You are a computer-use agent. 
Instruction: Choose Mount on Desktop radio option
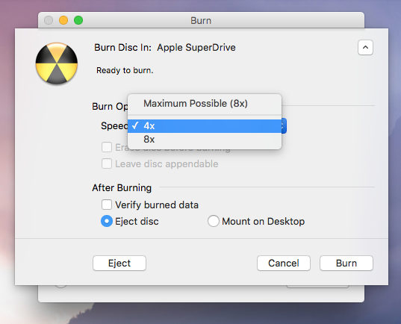pyautogui.click(x=214, y=221)
